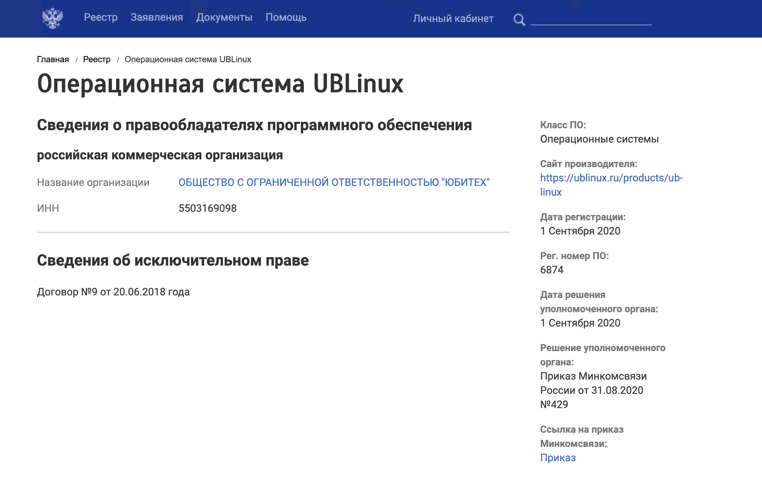Click the ИНН label
Image resolution: width=762 pixels, height=480 pixels.
[48, 208]
